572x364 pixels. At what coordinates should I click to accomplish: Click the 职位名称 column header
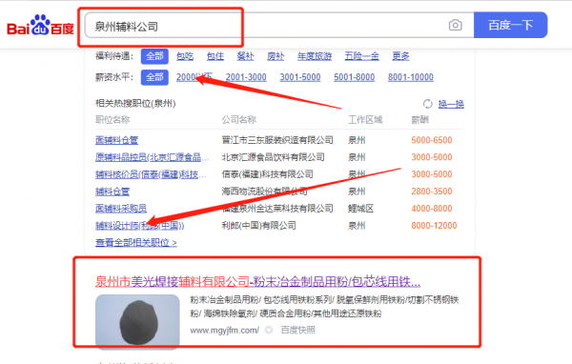tap(112, 120)
